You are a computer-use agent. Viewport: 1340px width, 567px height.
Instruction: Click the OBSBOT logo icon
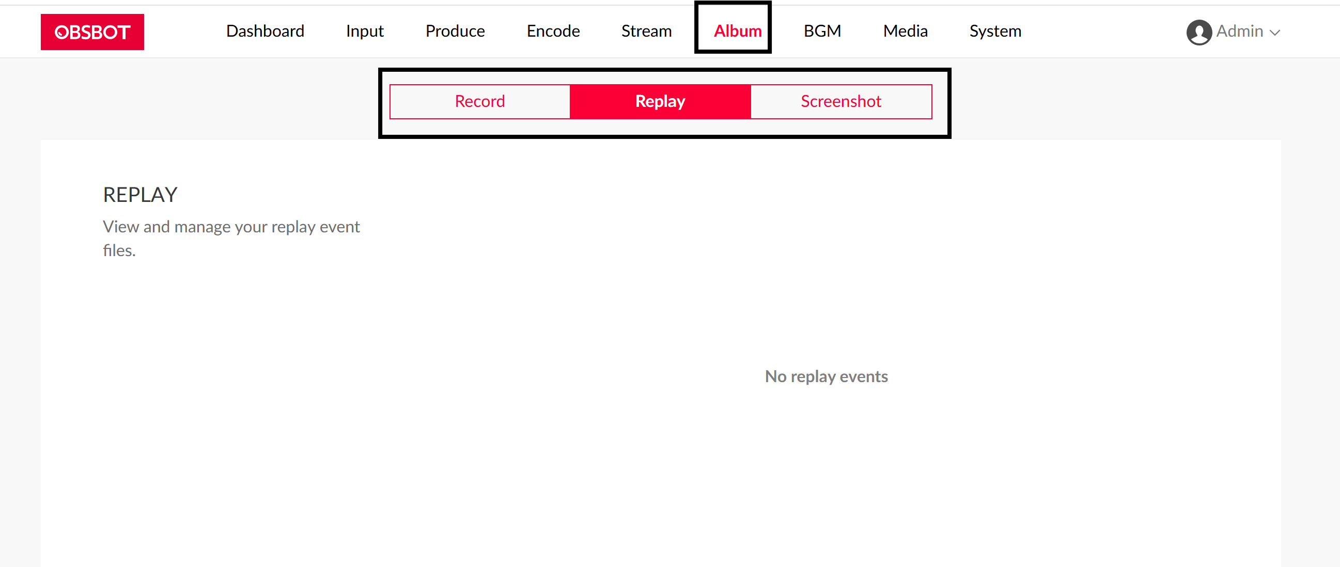pos(92,31)
